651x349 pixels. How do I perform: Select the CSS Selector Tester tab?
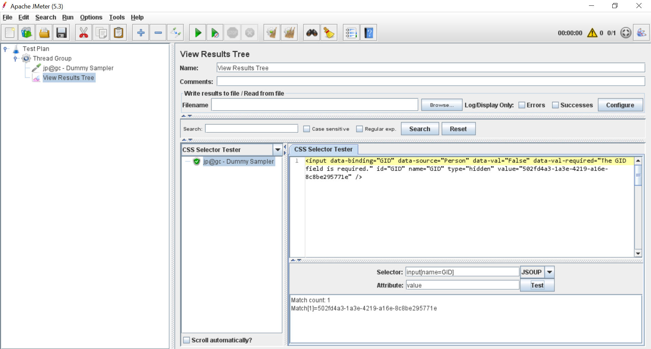(323, 149)
